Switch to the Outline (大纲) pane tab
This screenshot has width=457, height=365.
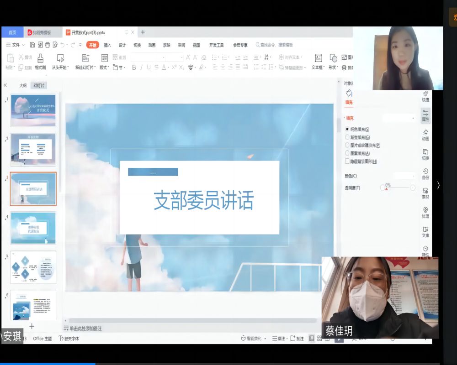[x=23, y=85]
